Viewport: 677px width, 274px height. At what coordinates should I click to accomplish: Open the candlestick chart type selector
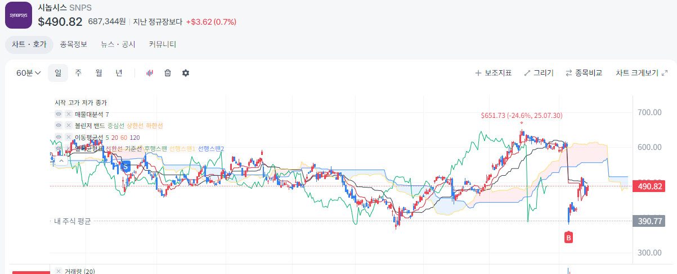[150, 73]
